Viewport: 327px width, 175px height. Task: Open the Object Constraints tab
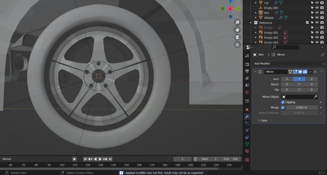pos(247,137)
